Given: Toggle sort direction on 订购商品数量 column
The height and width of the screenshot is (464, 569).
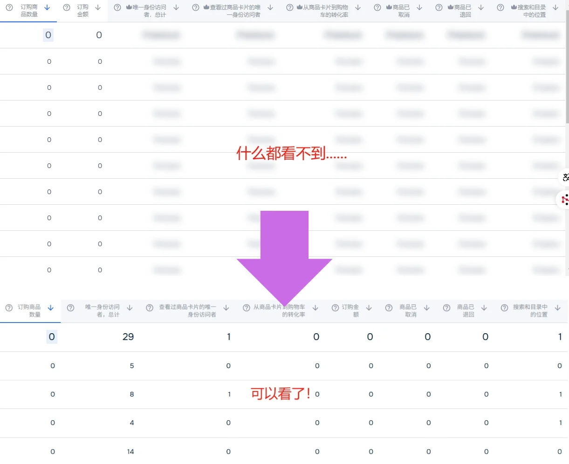Looking at the screenshot, I should point(47,7).
